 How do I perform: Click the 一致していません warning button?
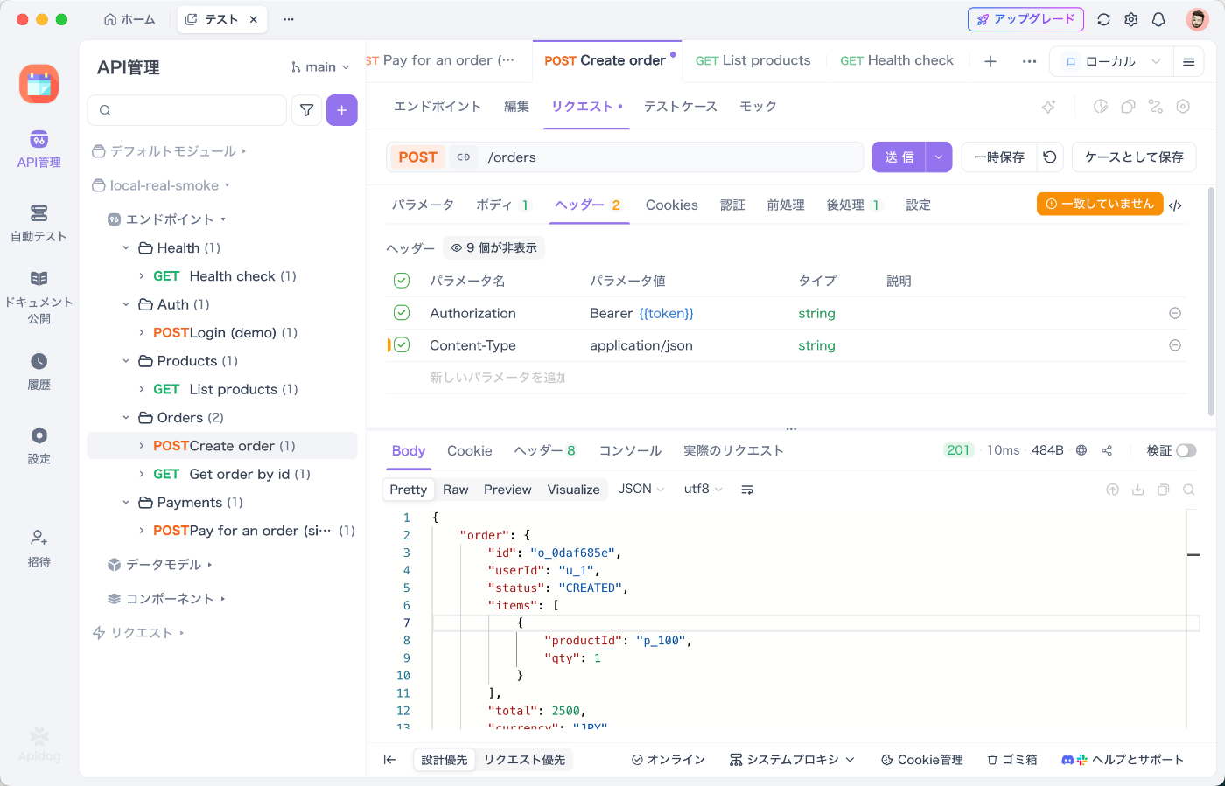[1100, 204]
